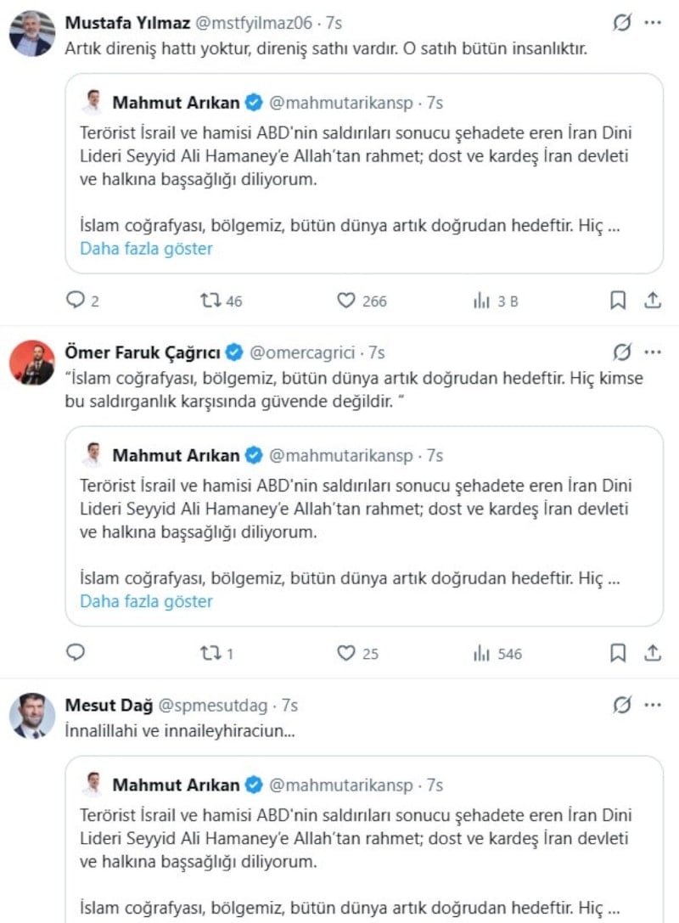View analytics showing 546 views

click(x=482, y=653)
